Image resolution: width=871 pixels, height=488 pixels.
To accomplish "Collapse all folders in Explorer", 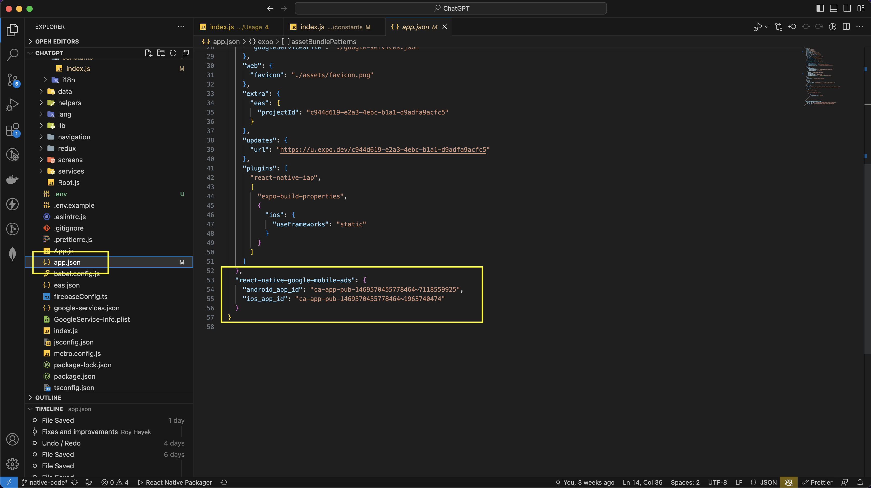I will tap(186, 53).
